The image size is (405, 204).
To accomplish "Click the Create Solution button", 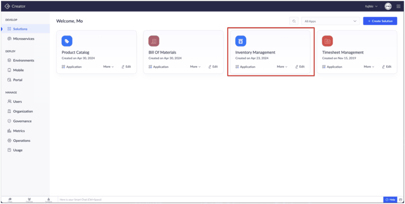I will (x=380, y=21).
